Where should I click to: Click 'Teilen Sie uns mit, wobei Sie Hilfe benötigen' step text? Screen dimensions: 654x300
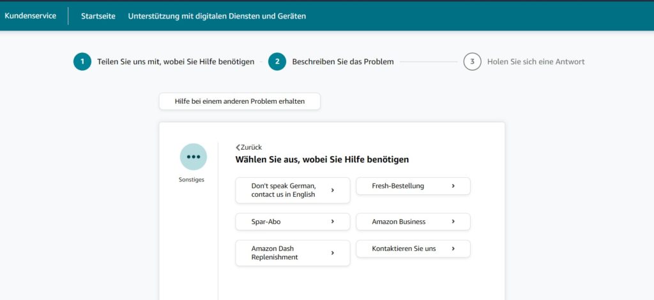(x=176, y=62)
